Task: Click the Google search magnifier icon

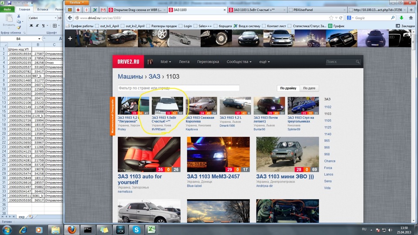Action: coord(393,18)
